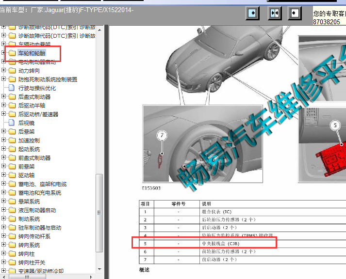Click the 防抱死制动系统控制装置 folder icon
Image resolution: width=346 pixels, height=279 pixels.
(x=12, y=79)
